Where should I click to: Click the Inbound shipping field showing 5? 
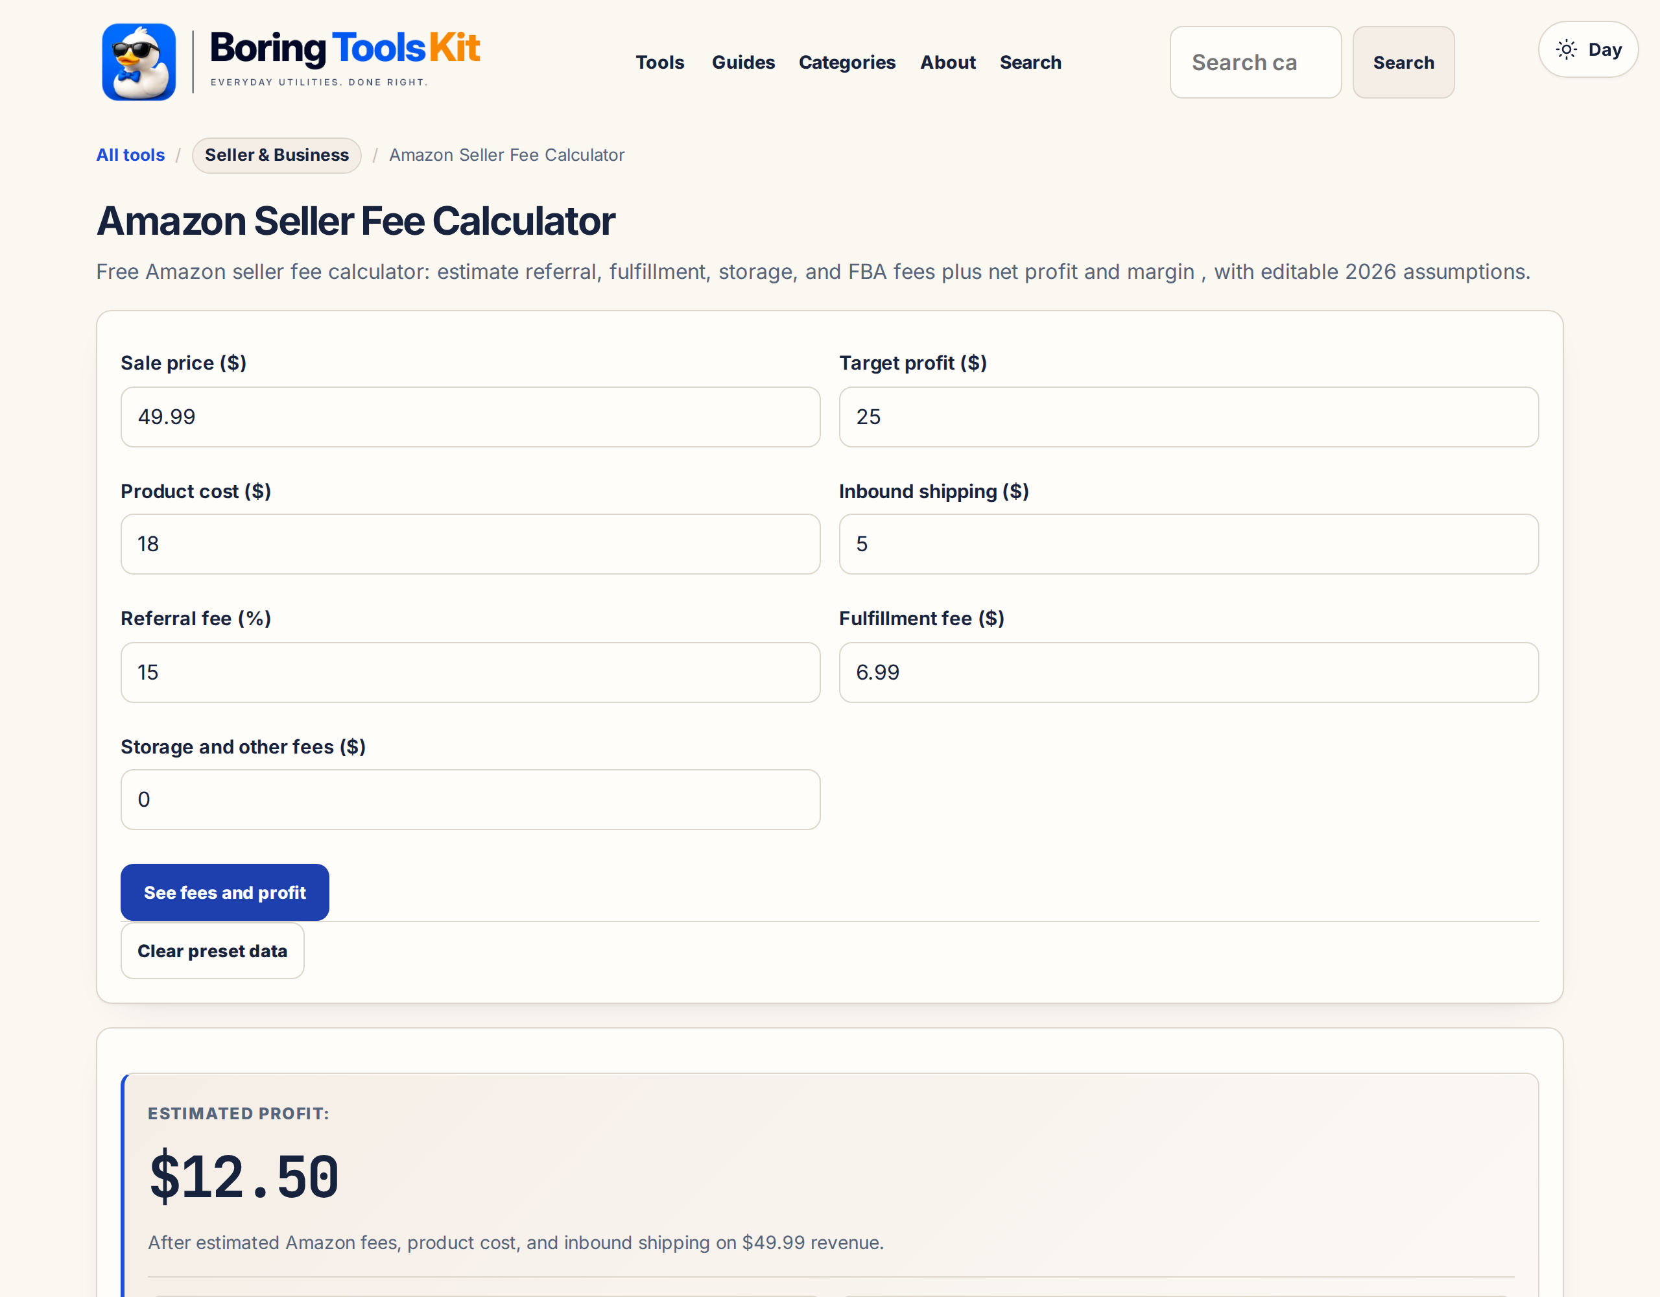[1189, 543]
